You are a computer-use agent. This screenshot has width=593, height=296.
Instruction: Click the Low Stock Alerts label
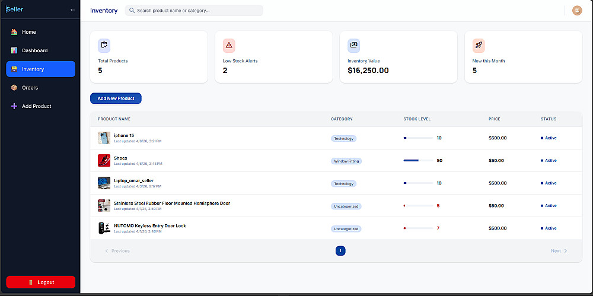click(240, 61)
